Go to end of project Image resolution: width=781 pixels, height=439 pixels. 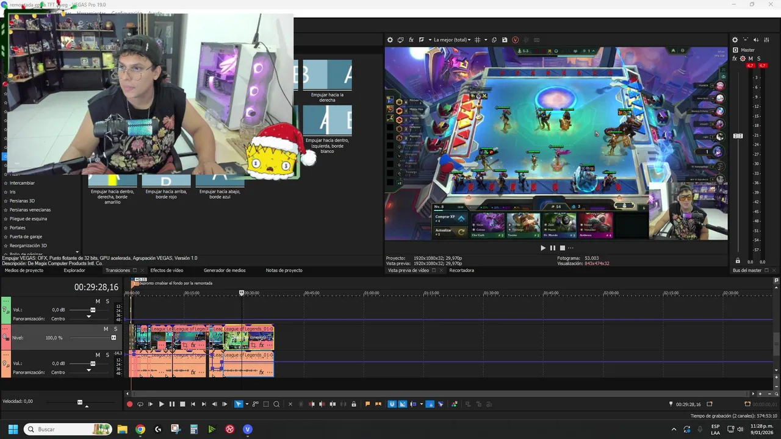204,404
